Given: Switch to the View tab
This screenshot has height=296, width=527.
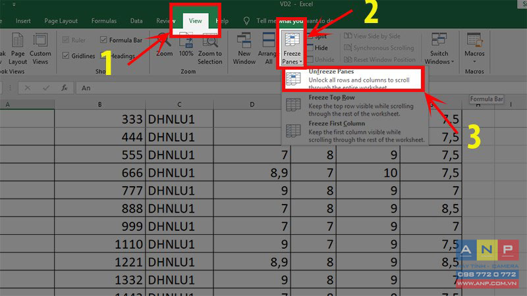Looking at the screenshot, I should (195, 21).
